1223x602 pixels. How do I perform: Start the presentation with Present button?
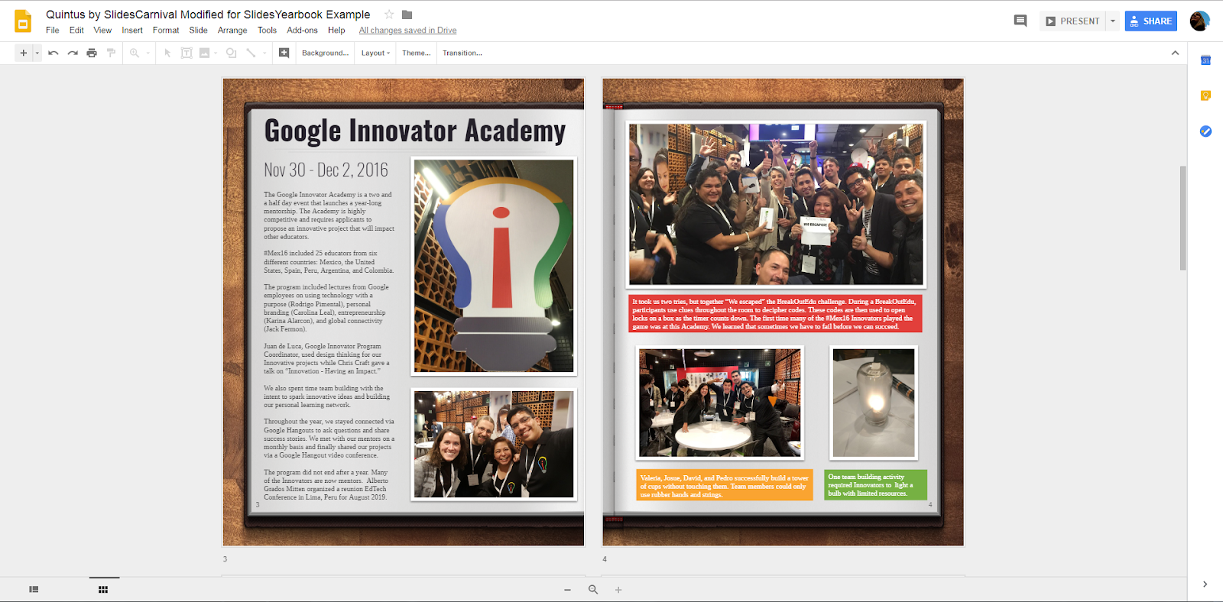(x=1072, y=21)
